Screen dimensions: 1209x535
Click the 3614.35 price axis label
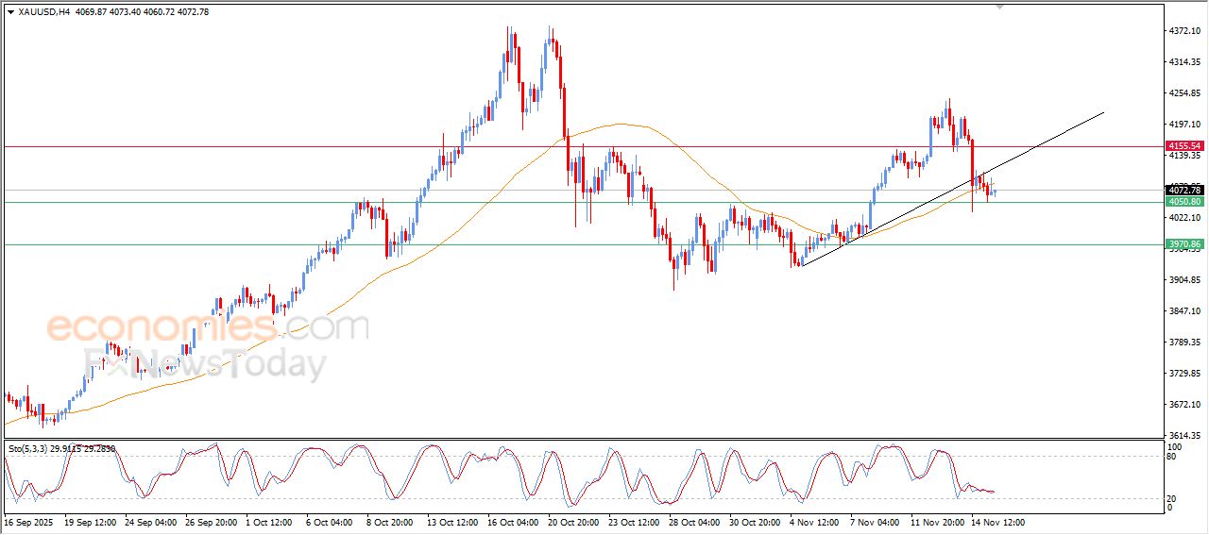click(x=1185, y=435)
